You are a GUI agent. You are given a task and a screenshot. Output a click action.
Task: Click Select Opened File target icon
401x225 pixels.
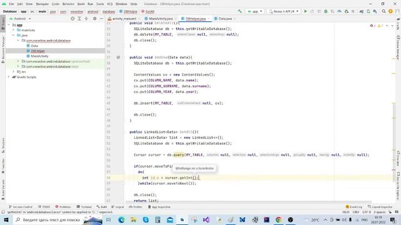(73, 19)
